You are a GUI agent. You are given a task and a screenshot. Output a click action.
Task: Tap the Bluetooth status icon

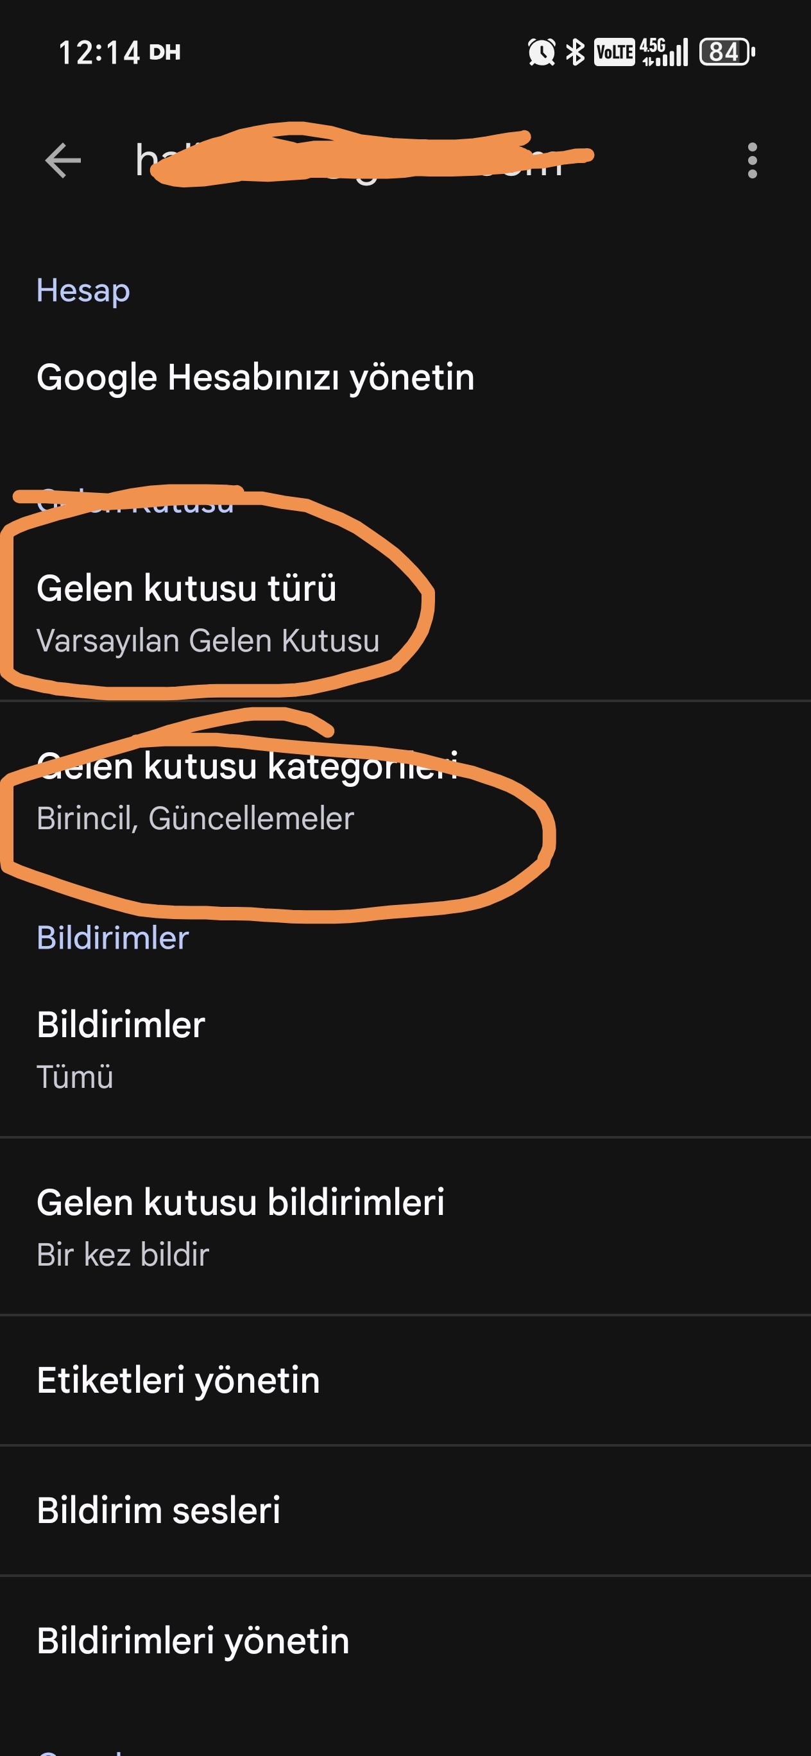(x=576, y=52)
